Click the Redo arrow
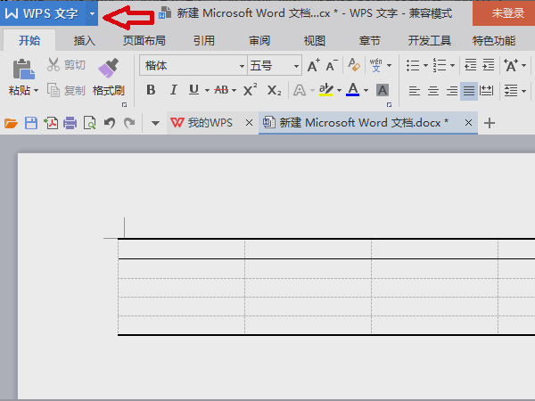 click(x=129, y=123)
